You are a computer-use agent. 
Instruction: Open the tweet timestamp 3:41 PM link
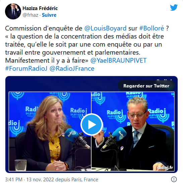pos(14,180)
